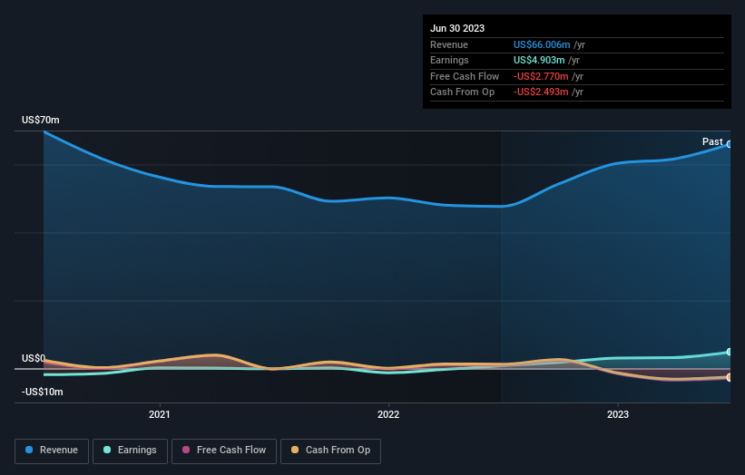Viewport: 745px width, 475px height.
Task: Click the Earnings row label in tooltip
Action: (449, 60)
